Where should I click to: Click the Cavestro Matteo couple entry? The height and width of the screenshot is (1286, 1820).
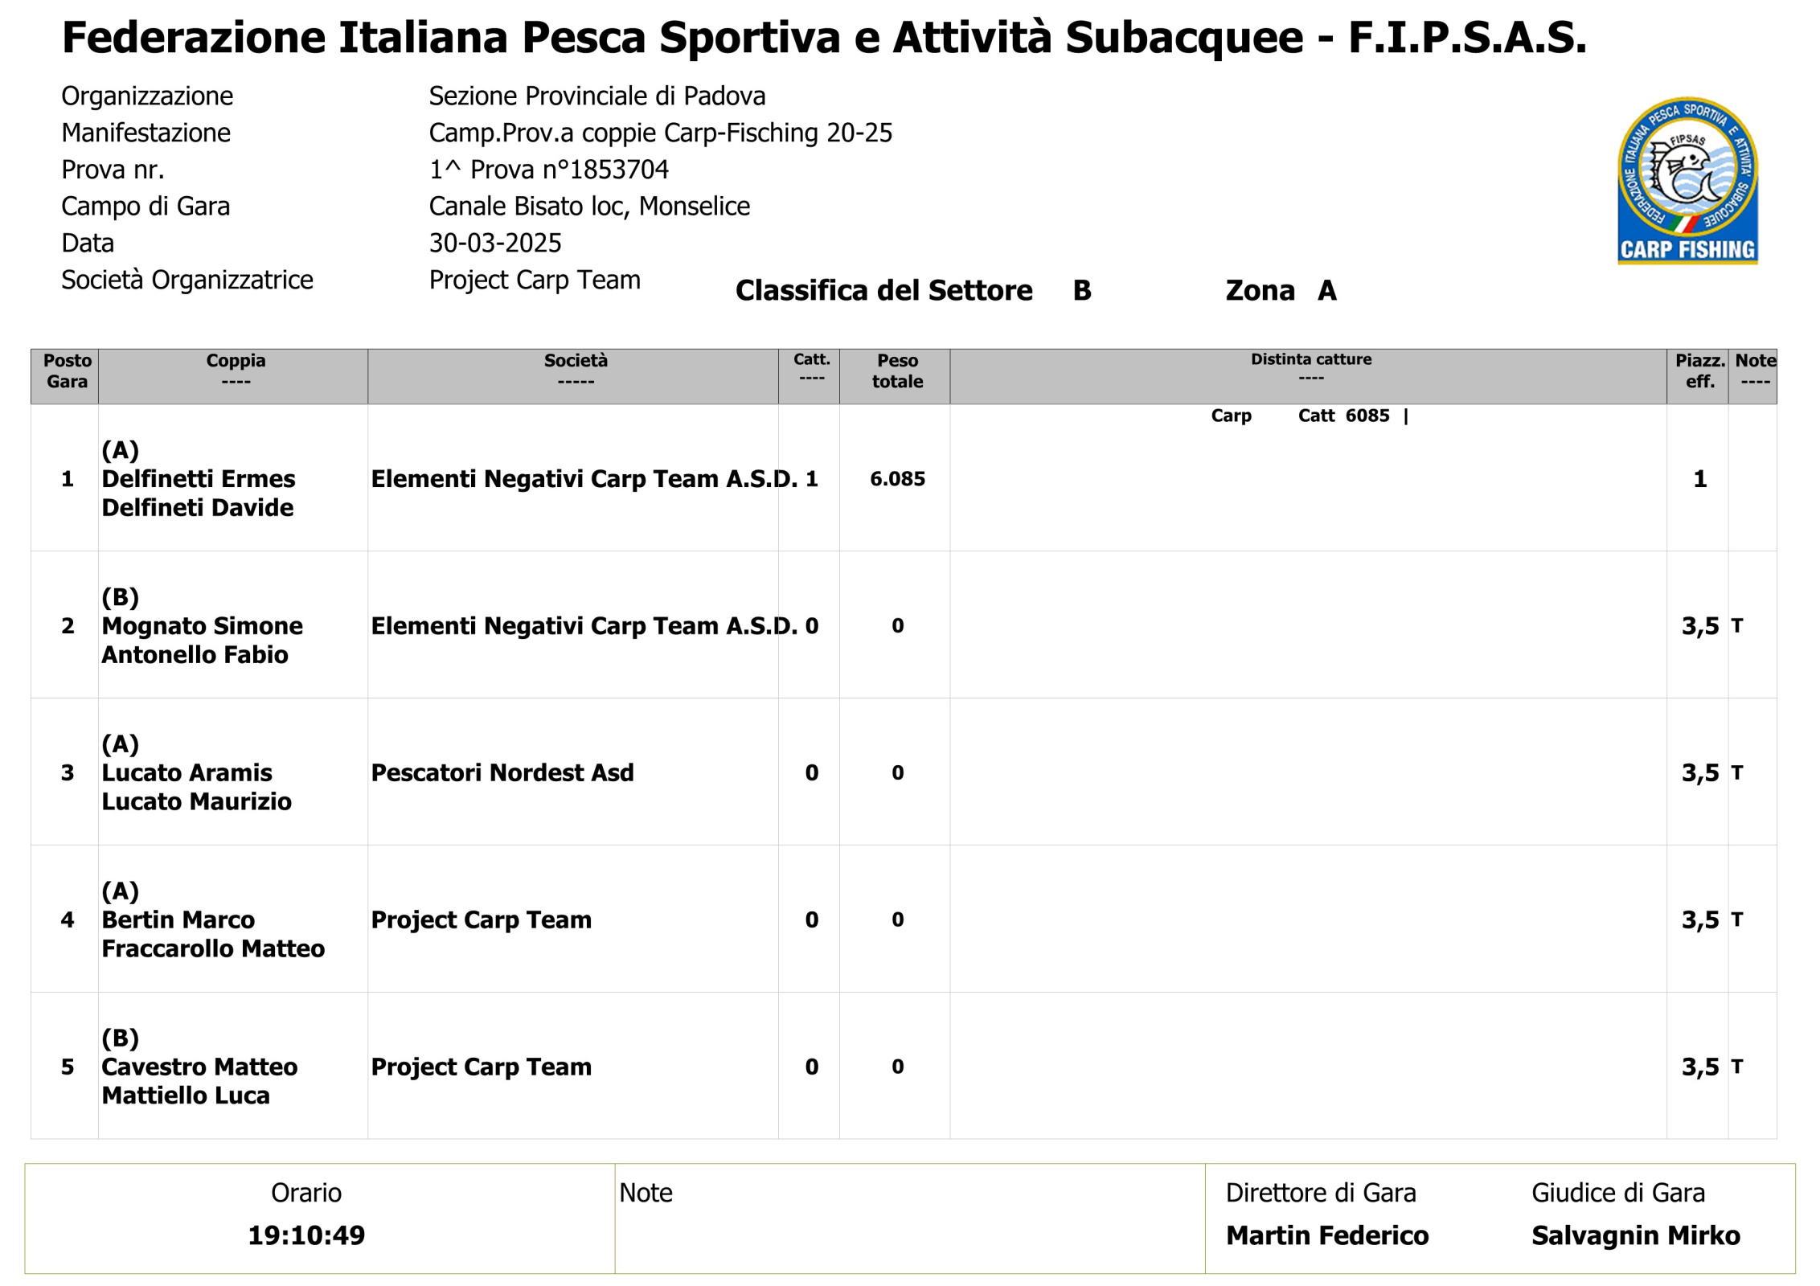click(x=199, y=1067)
